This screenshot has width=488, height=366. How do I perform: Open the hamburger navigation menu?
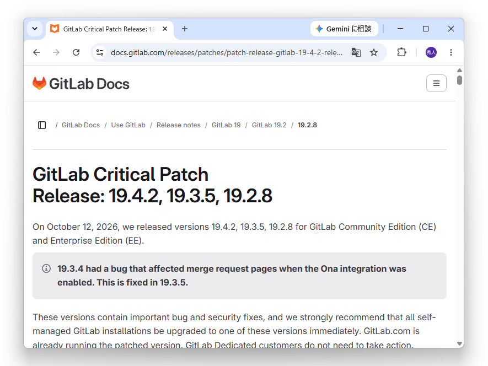tap(436, 83)
